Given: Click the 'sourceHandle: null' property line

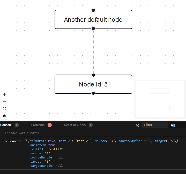Looking at the screenshot, I should (x=47, y=157).
